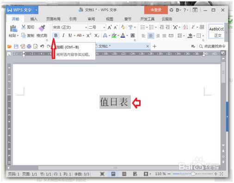The height and width of the screenshot is (183, 234).
Task: Expand the bullet list dropdown arrow
Action: 147,27
